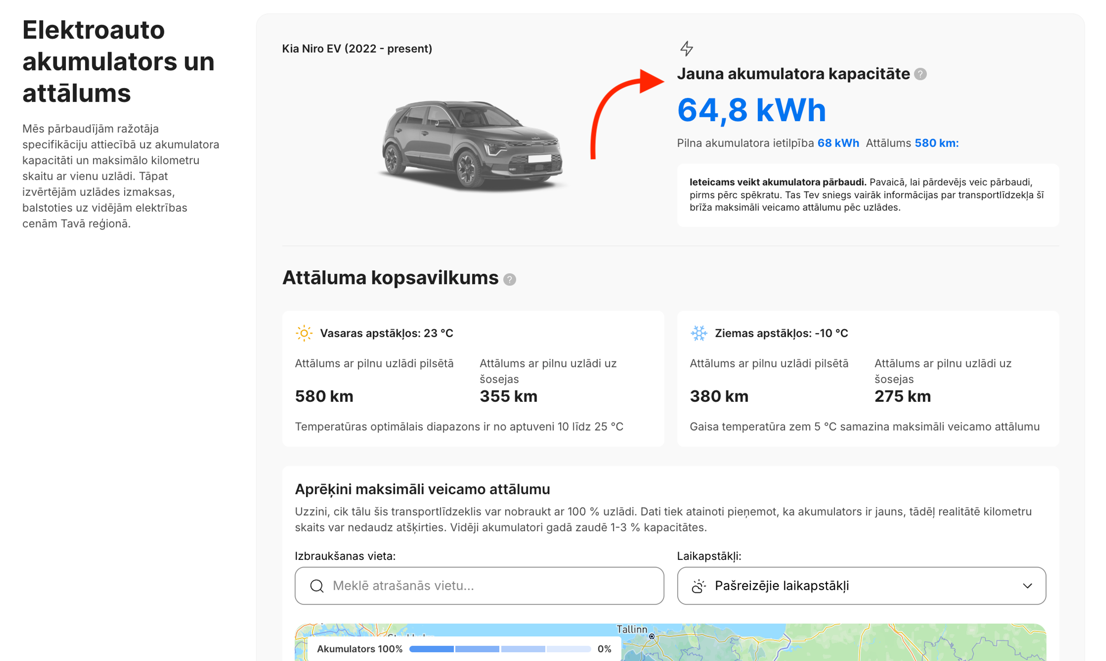Open the Laikapstākļi weather dropdown
This screenshot has height=661, width=1106.
tap(861, 586)
